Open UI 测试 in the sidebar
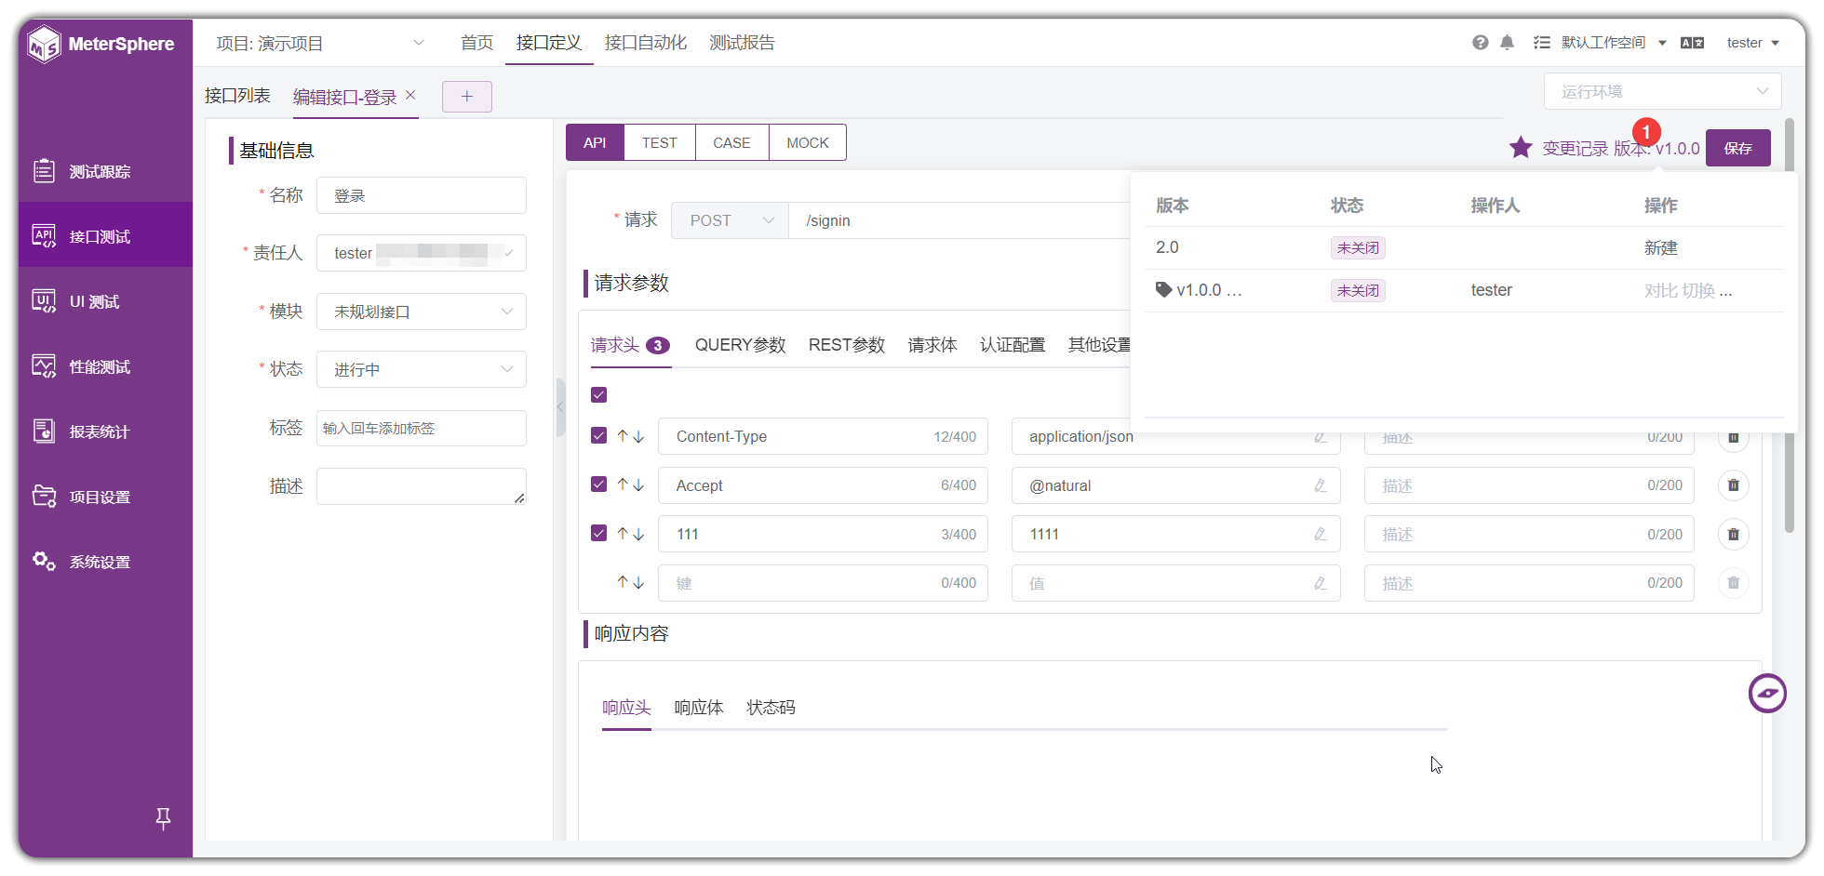Image resolution: width=1824 pixels, height=876 pixels. [x=105, y=301]
